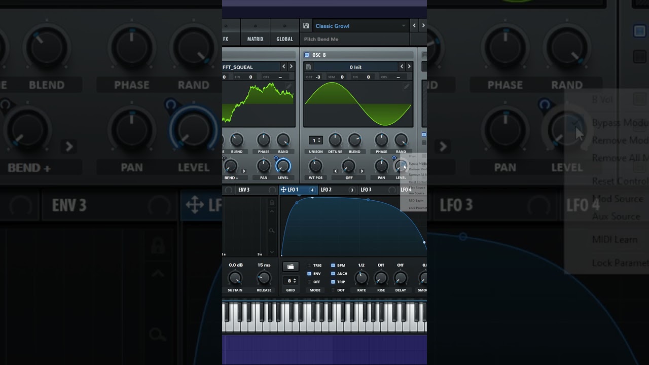
Task: Click the OSC B OCT value -3
Action: [318, 77]
